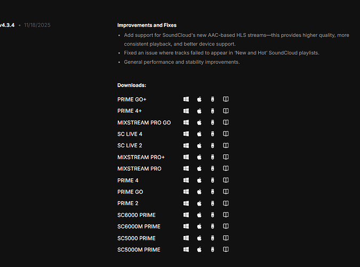Download MIXSTREAM PRO+ macOS updater
The height and width of the screenshot is (267, 360).
click(199, 157)
